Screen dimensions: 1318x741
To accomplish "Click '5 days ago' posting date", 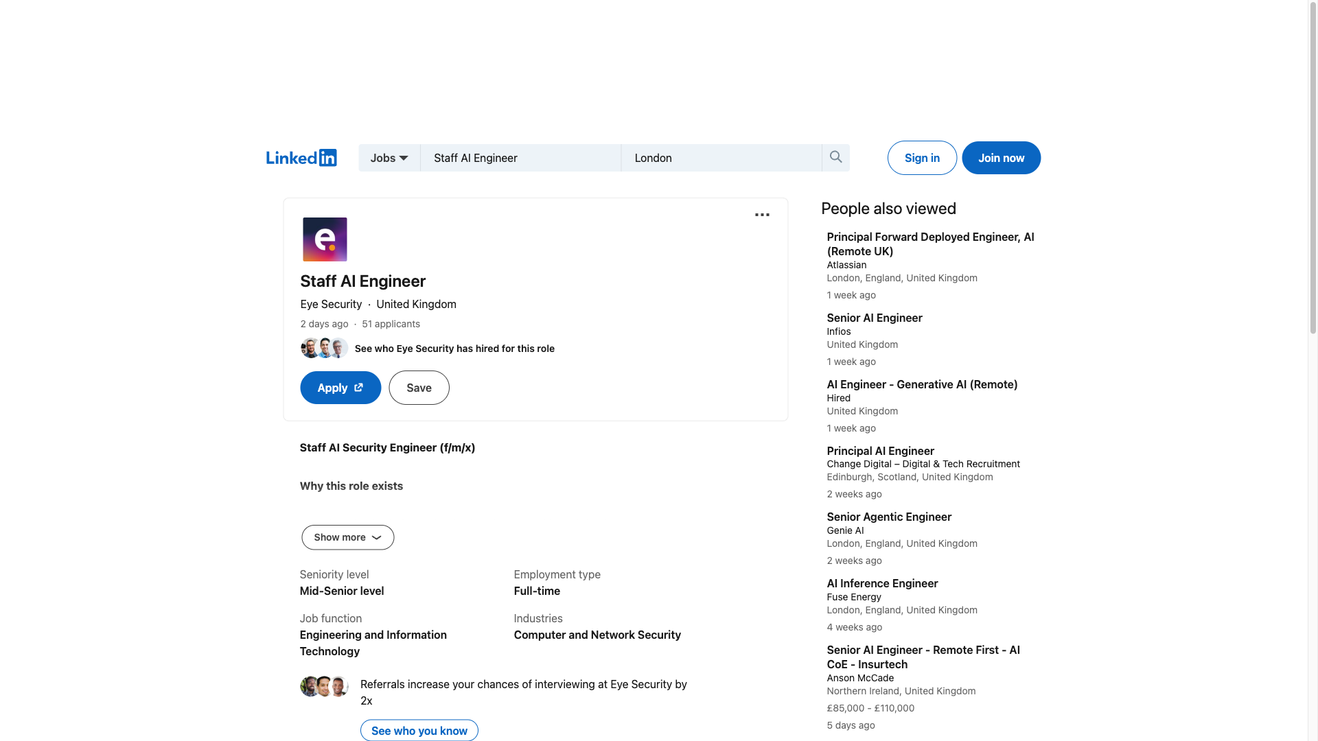I will tap(851, 725).
